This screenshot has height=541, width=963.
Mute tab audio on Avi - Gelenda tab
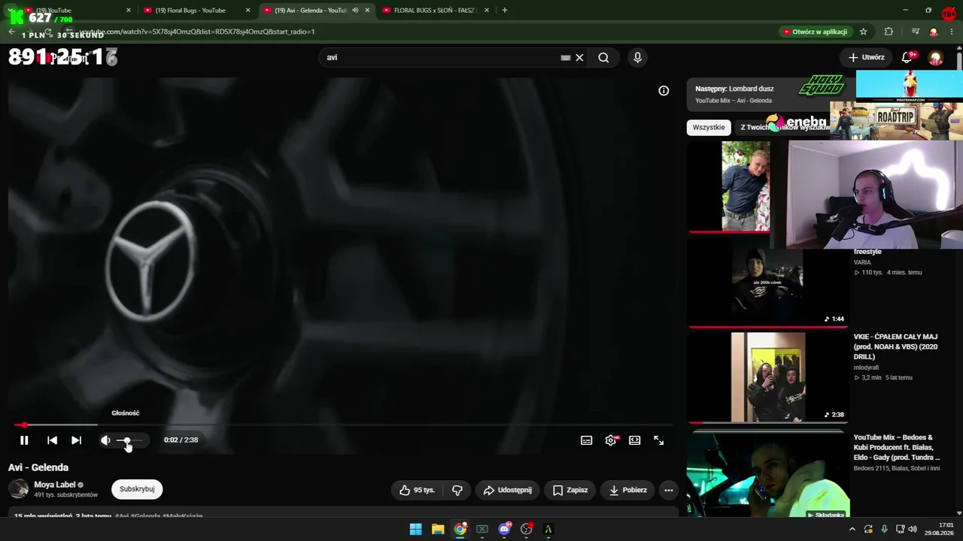[x=355, y=11]
